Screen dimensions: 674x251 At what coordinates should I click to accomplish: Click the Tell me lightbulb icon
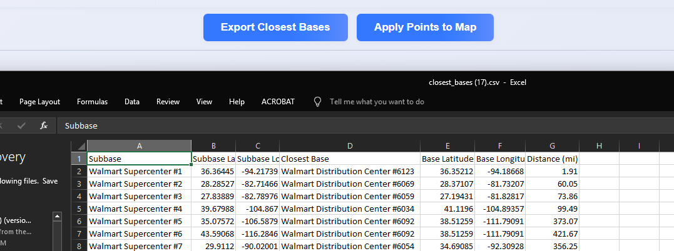(x=318, y=101)
